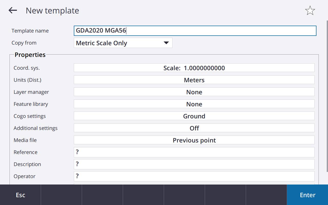Open the Layer manager None field

click(x=194, y=92)
